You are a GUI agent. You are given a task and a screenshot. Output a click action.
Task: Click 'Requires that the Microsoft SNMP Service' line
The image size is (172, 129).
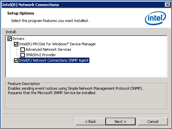click(x=52, y=93)
